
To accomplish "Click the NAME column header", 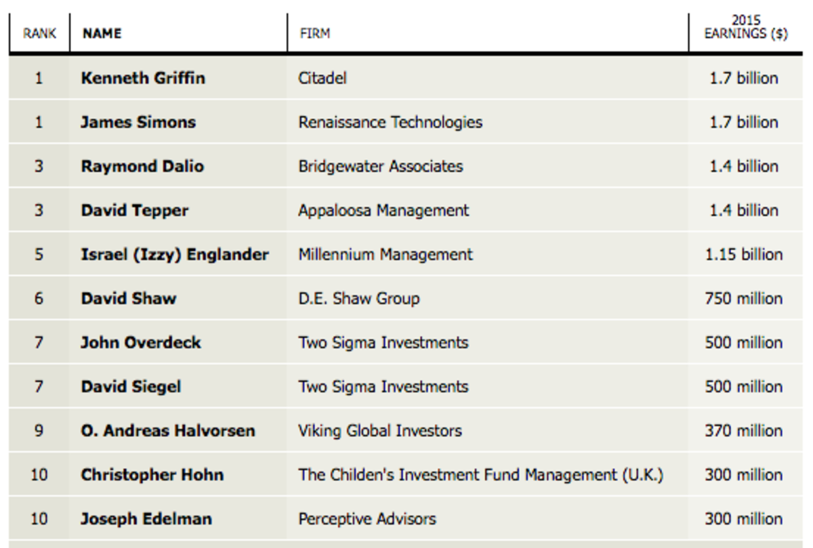I will [102, 33].
